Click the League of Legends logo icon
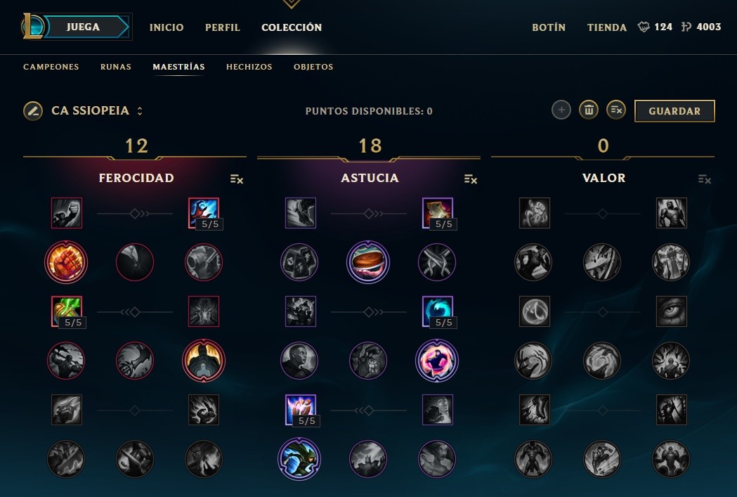 click(32, 26)
